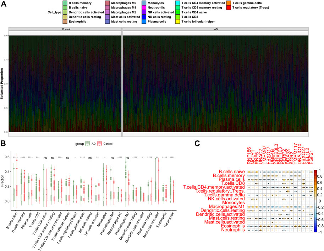The width and height of the screenshot is (324, 251).
Task: Click the panel A letter label
Action: 4,4
